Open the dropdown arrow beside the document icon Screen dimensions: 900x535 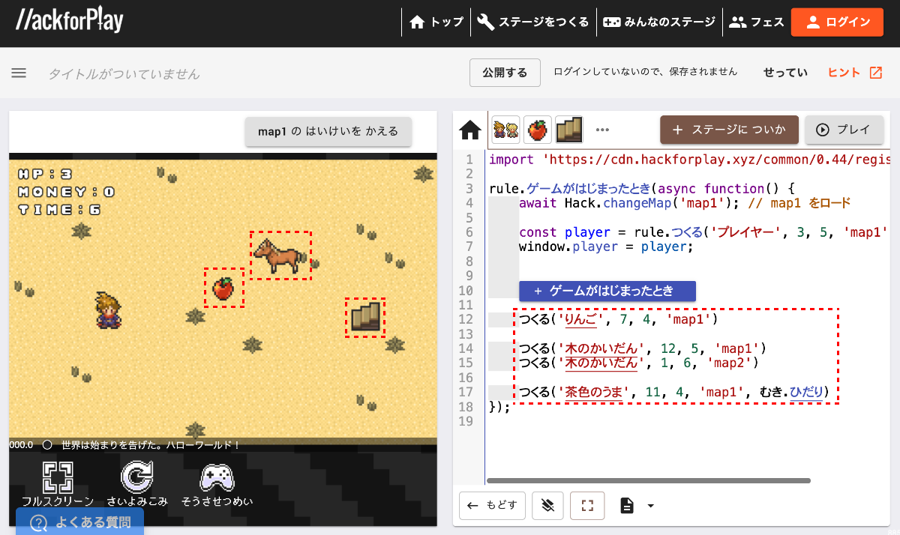649,506
